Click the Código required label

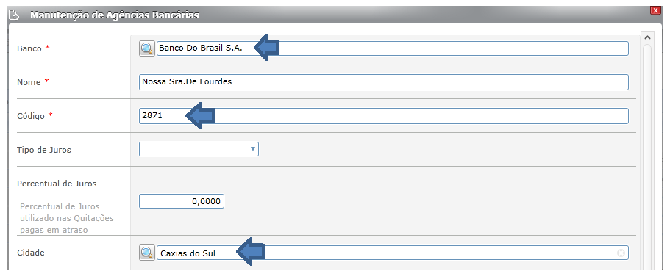click(35, 116)
